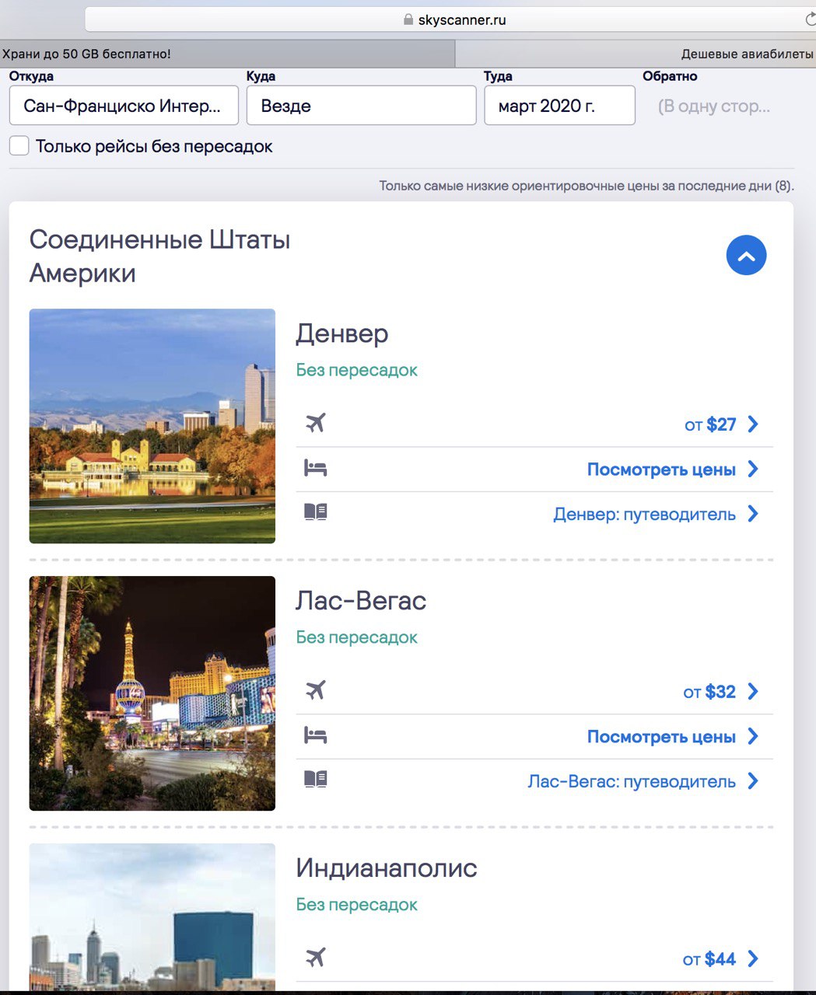Click the airplane icon in Индианаполис row
Screen dimensions: 816x995
click(x=315, y=958)
